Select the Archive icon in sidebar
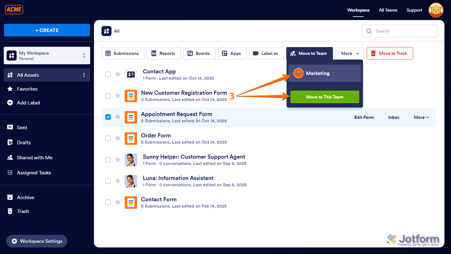Screen dimensions: 451x254 click(x=11, y=197)
